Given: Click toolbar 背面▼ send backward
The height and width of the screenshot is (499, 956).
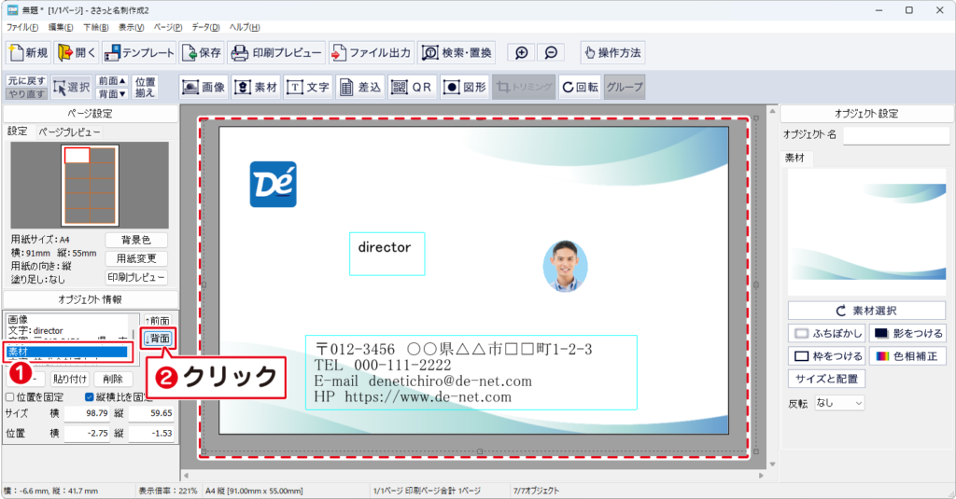Looking at the screenshot, I should click(112, 94).
